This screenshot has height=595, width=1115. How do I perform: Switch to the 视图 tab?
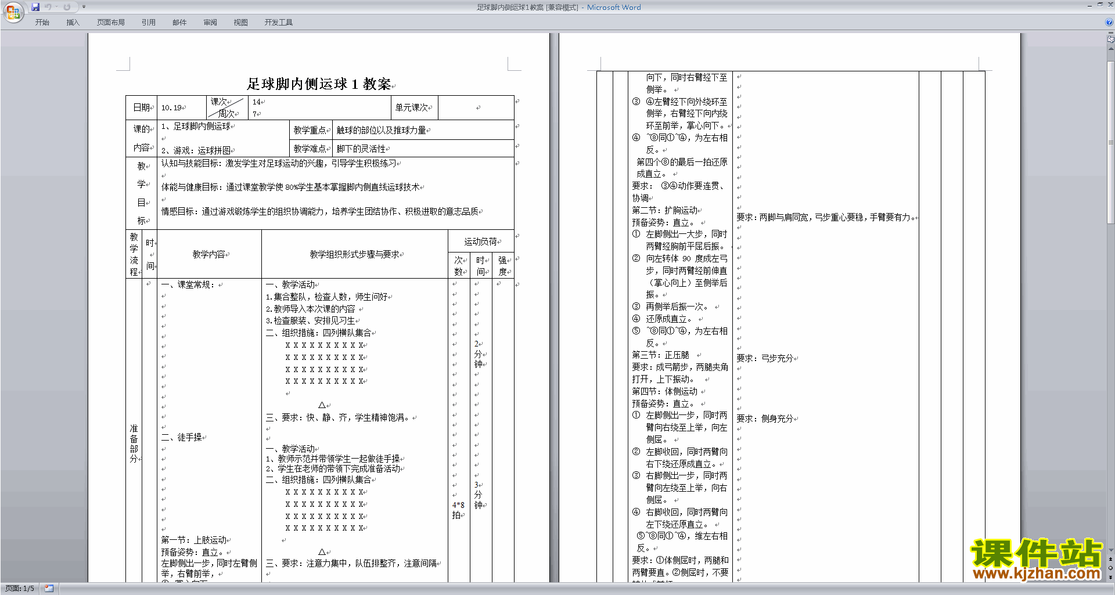(x=241, y=22)
